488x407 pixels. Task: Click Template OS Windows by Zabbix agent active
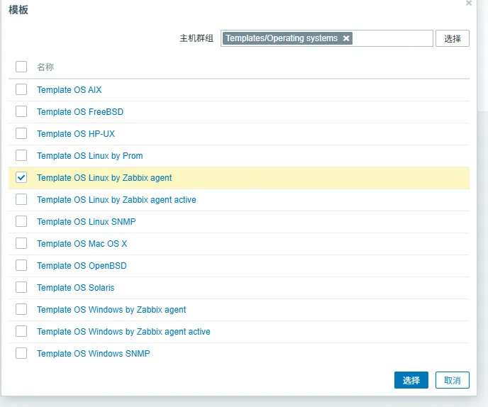(123, 332)
